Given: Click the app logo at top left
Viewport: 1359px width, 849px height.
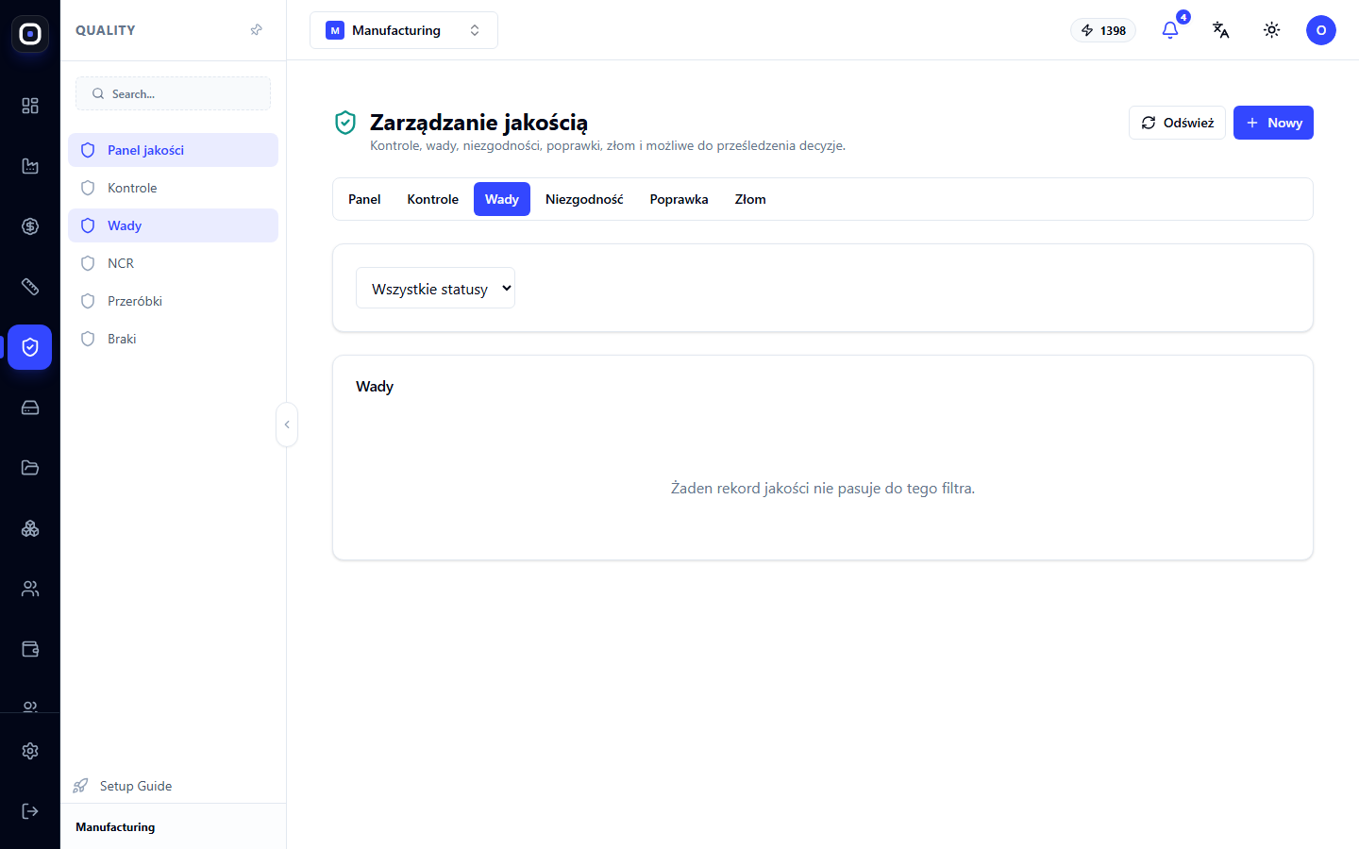Looking at the screenshot, I should click(30, 34).
